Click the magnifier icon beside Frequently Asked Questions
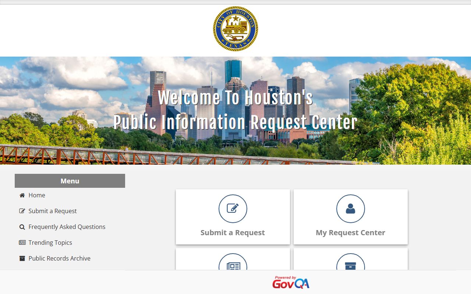 click(x=22, y=227)
